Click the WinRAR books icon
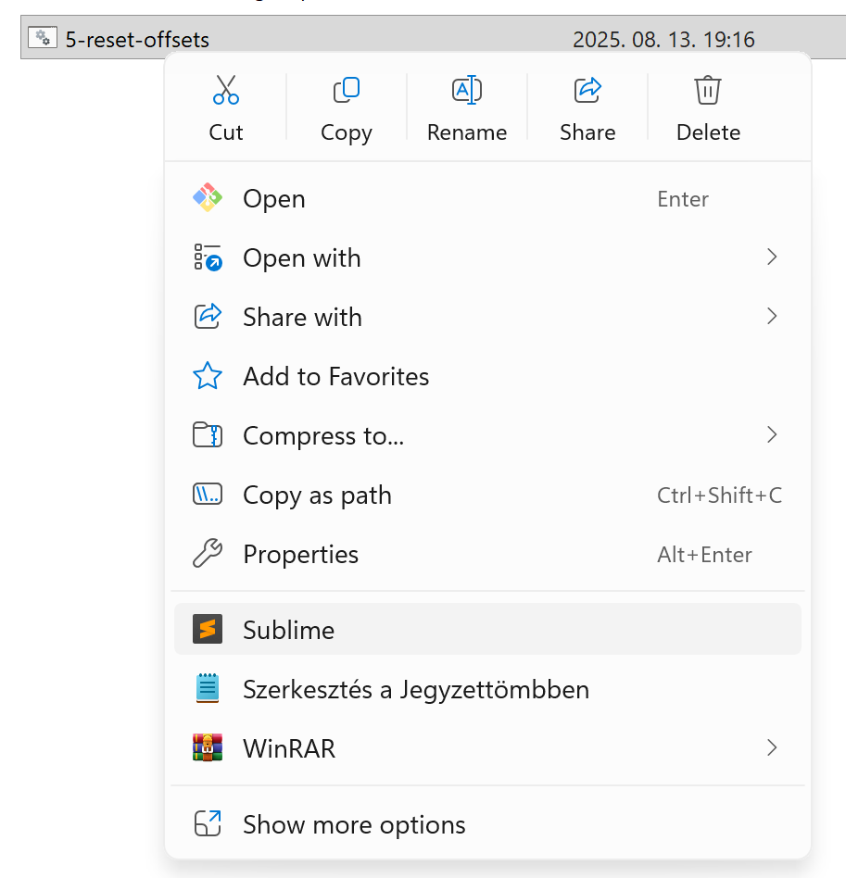846x878 pixels. click(208, 747)
